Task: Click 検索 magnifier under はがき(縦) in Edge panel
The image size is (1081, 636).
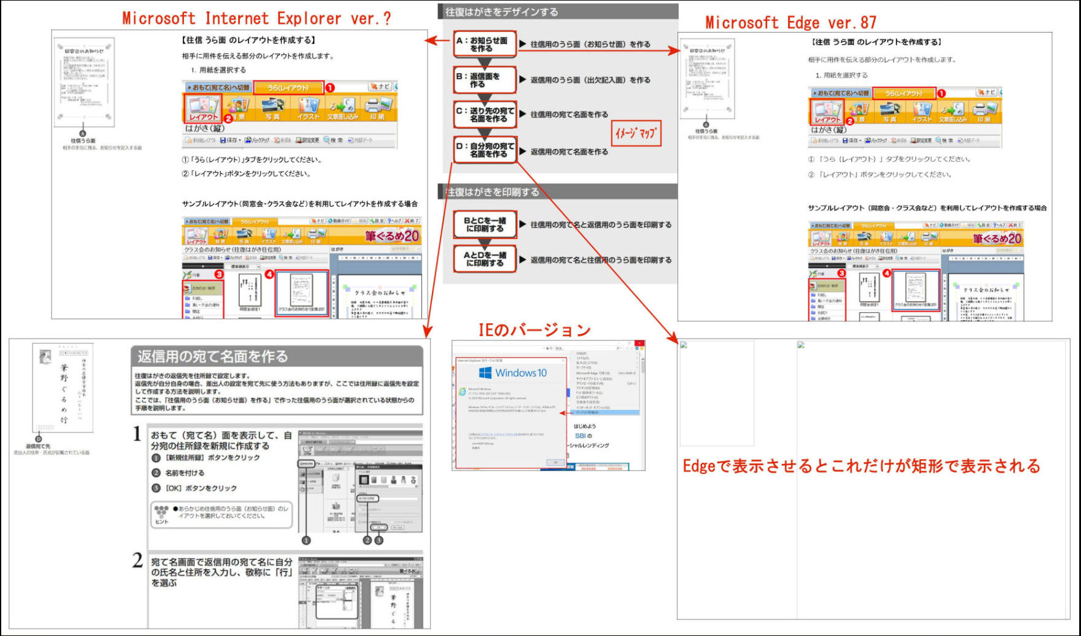Action: tap(945, 141)
